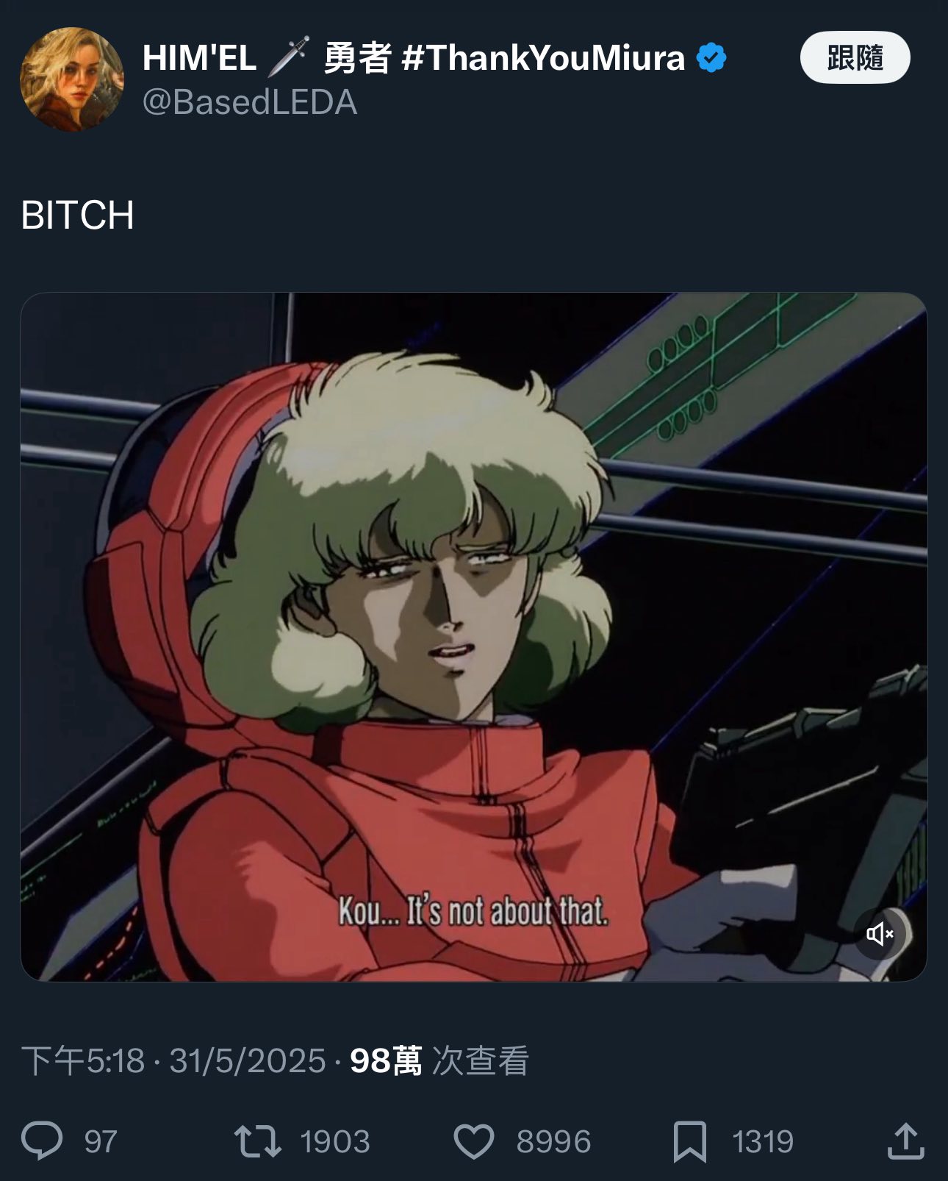Open the share upload icon

tap(905, 1141)
